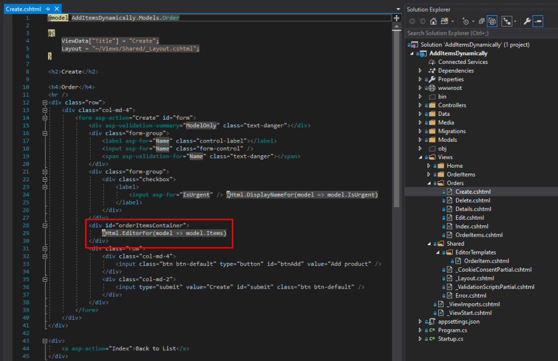558x361 pixels.
Task: Click the Search Solution Explorer field
Action: (x=481, y=33)
